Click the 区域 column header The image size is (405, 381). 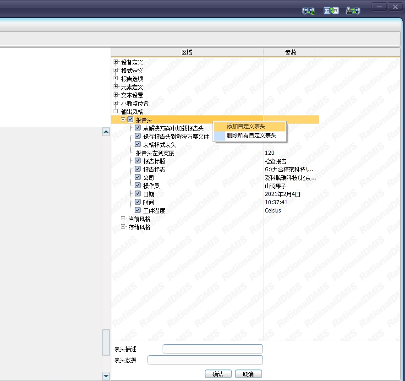tap(187, 52)
